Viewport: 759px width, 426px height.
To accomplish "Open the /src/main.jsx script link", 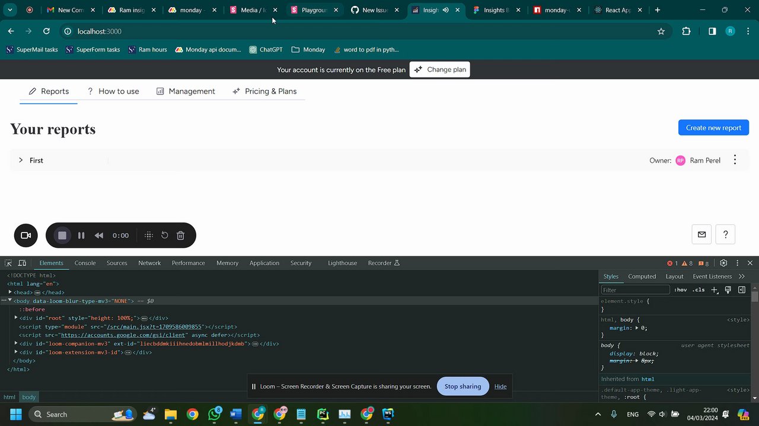I will pos(155,327).
